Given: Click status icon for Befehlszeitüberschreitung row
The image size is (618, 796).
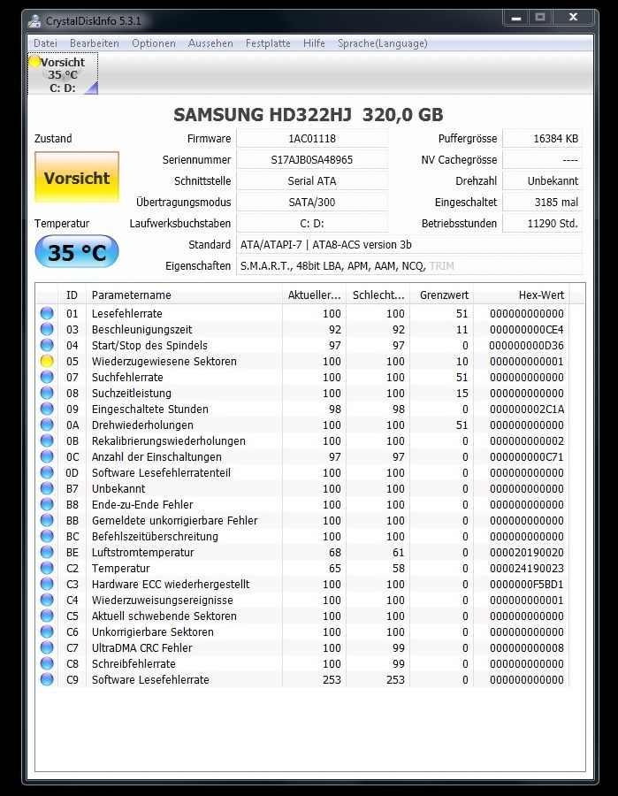Looking at the screenshot, I should [x=47, y=536].
